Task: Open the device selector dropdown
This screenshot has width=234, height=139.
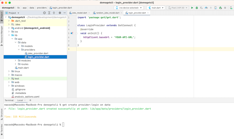Action: pyautogui.click(x=129, y=8)
